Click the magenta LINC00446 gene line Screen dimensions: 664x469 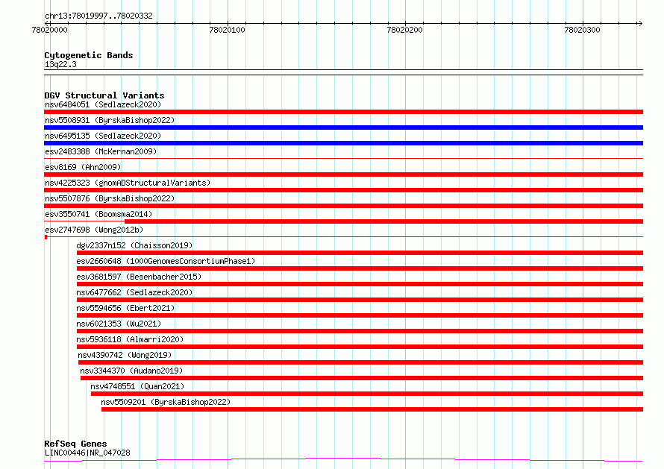coord(343,460)
